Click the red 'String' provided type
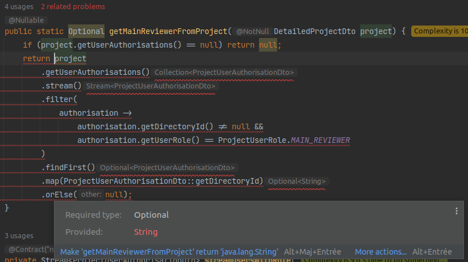 (x=145, y=232)
